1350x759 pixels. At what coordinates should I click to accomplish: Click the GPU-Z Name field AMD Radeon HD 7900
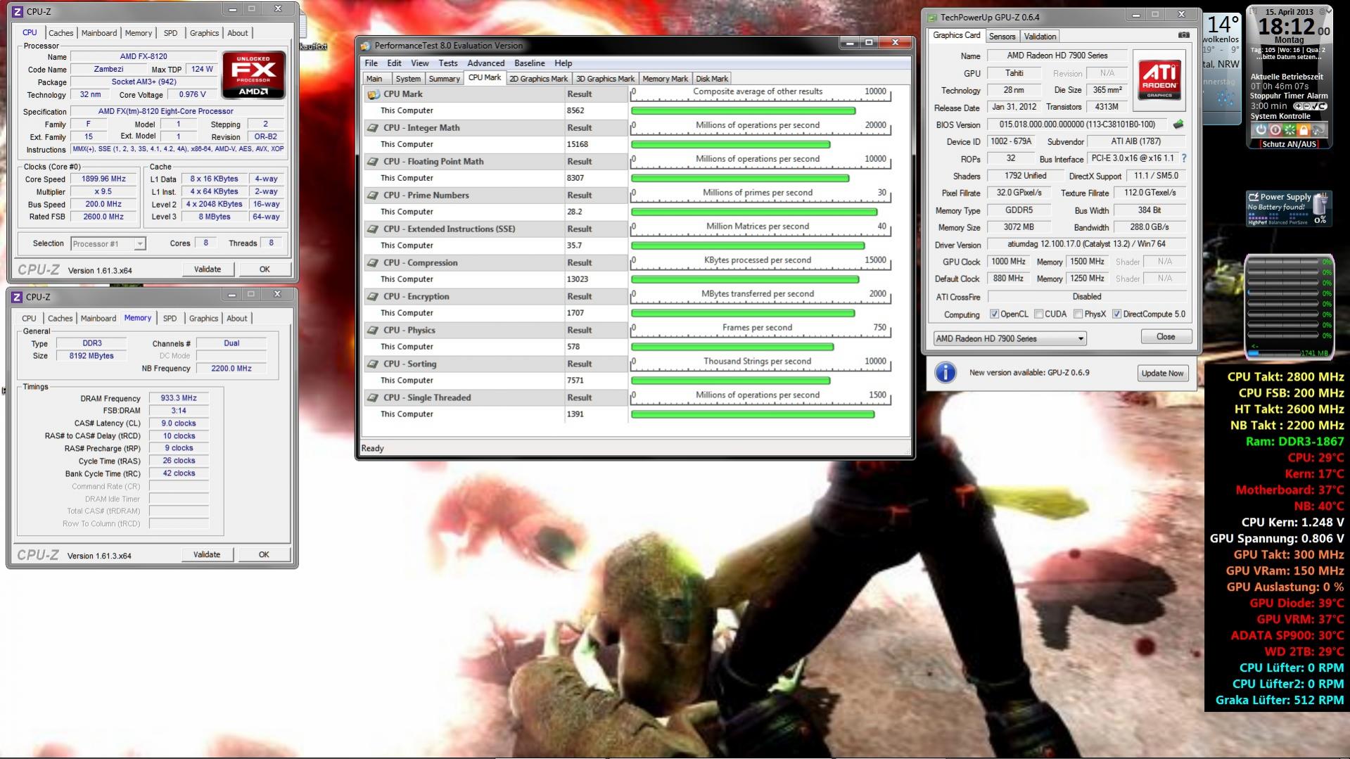tap(1057, 56)
